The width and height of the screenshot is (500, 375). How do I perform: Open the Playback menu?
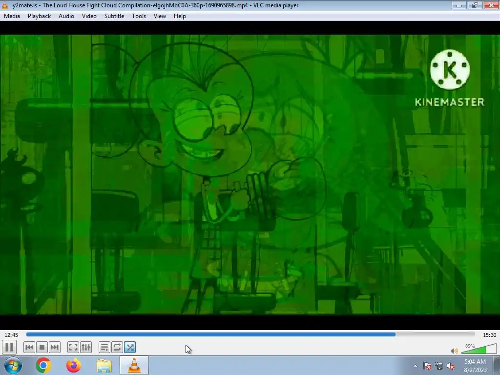pyautogui.click(x=39, y=16)
